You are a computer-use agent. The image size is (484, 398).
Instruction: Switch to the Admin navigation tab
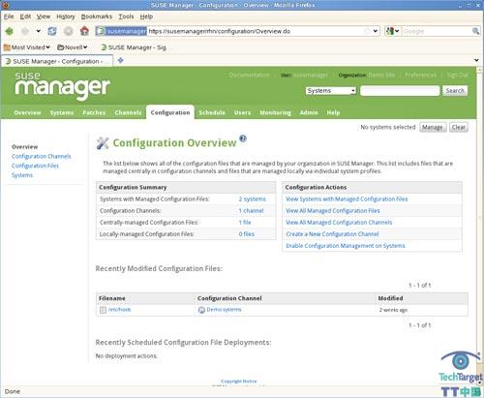tap(309, 112)
